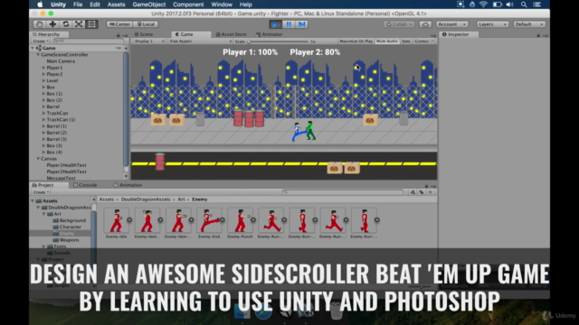This screenshot has height=325, width=579.
Task: Click DoubleDragoonAssets in breadcrumb path
Action: tap(146, 200)
